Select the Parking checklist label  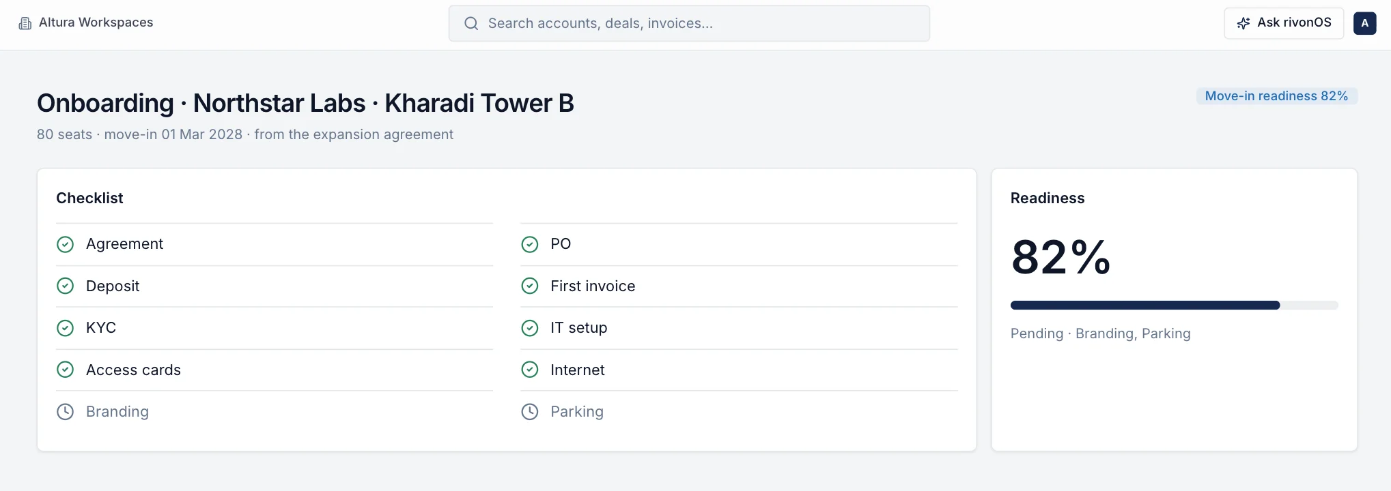(577, 412)
